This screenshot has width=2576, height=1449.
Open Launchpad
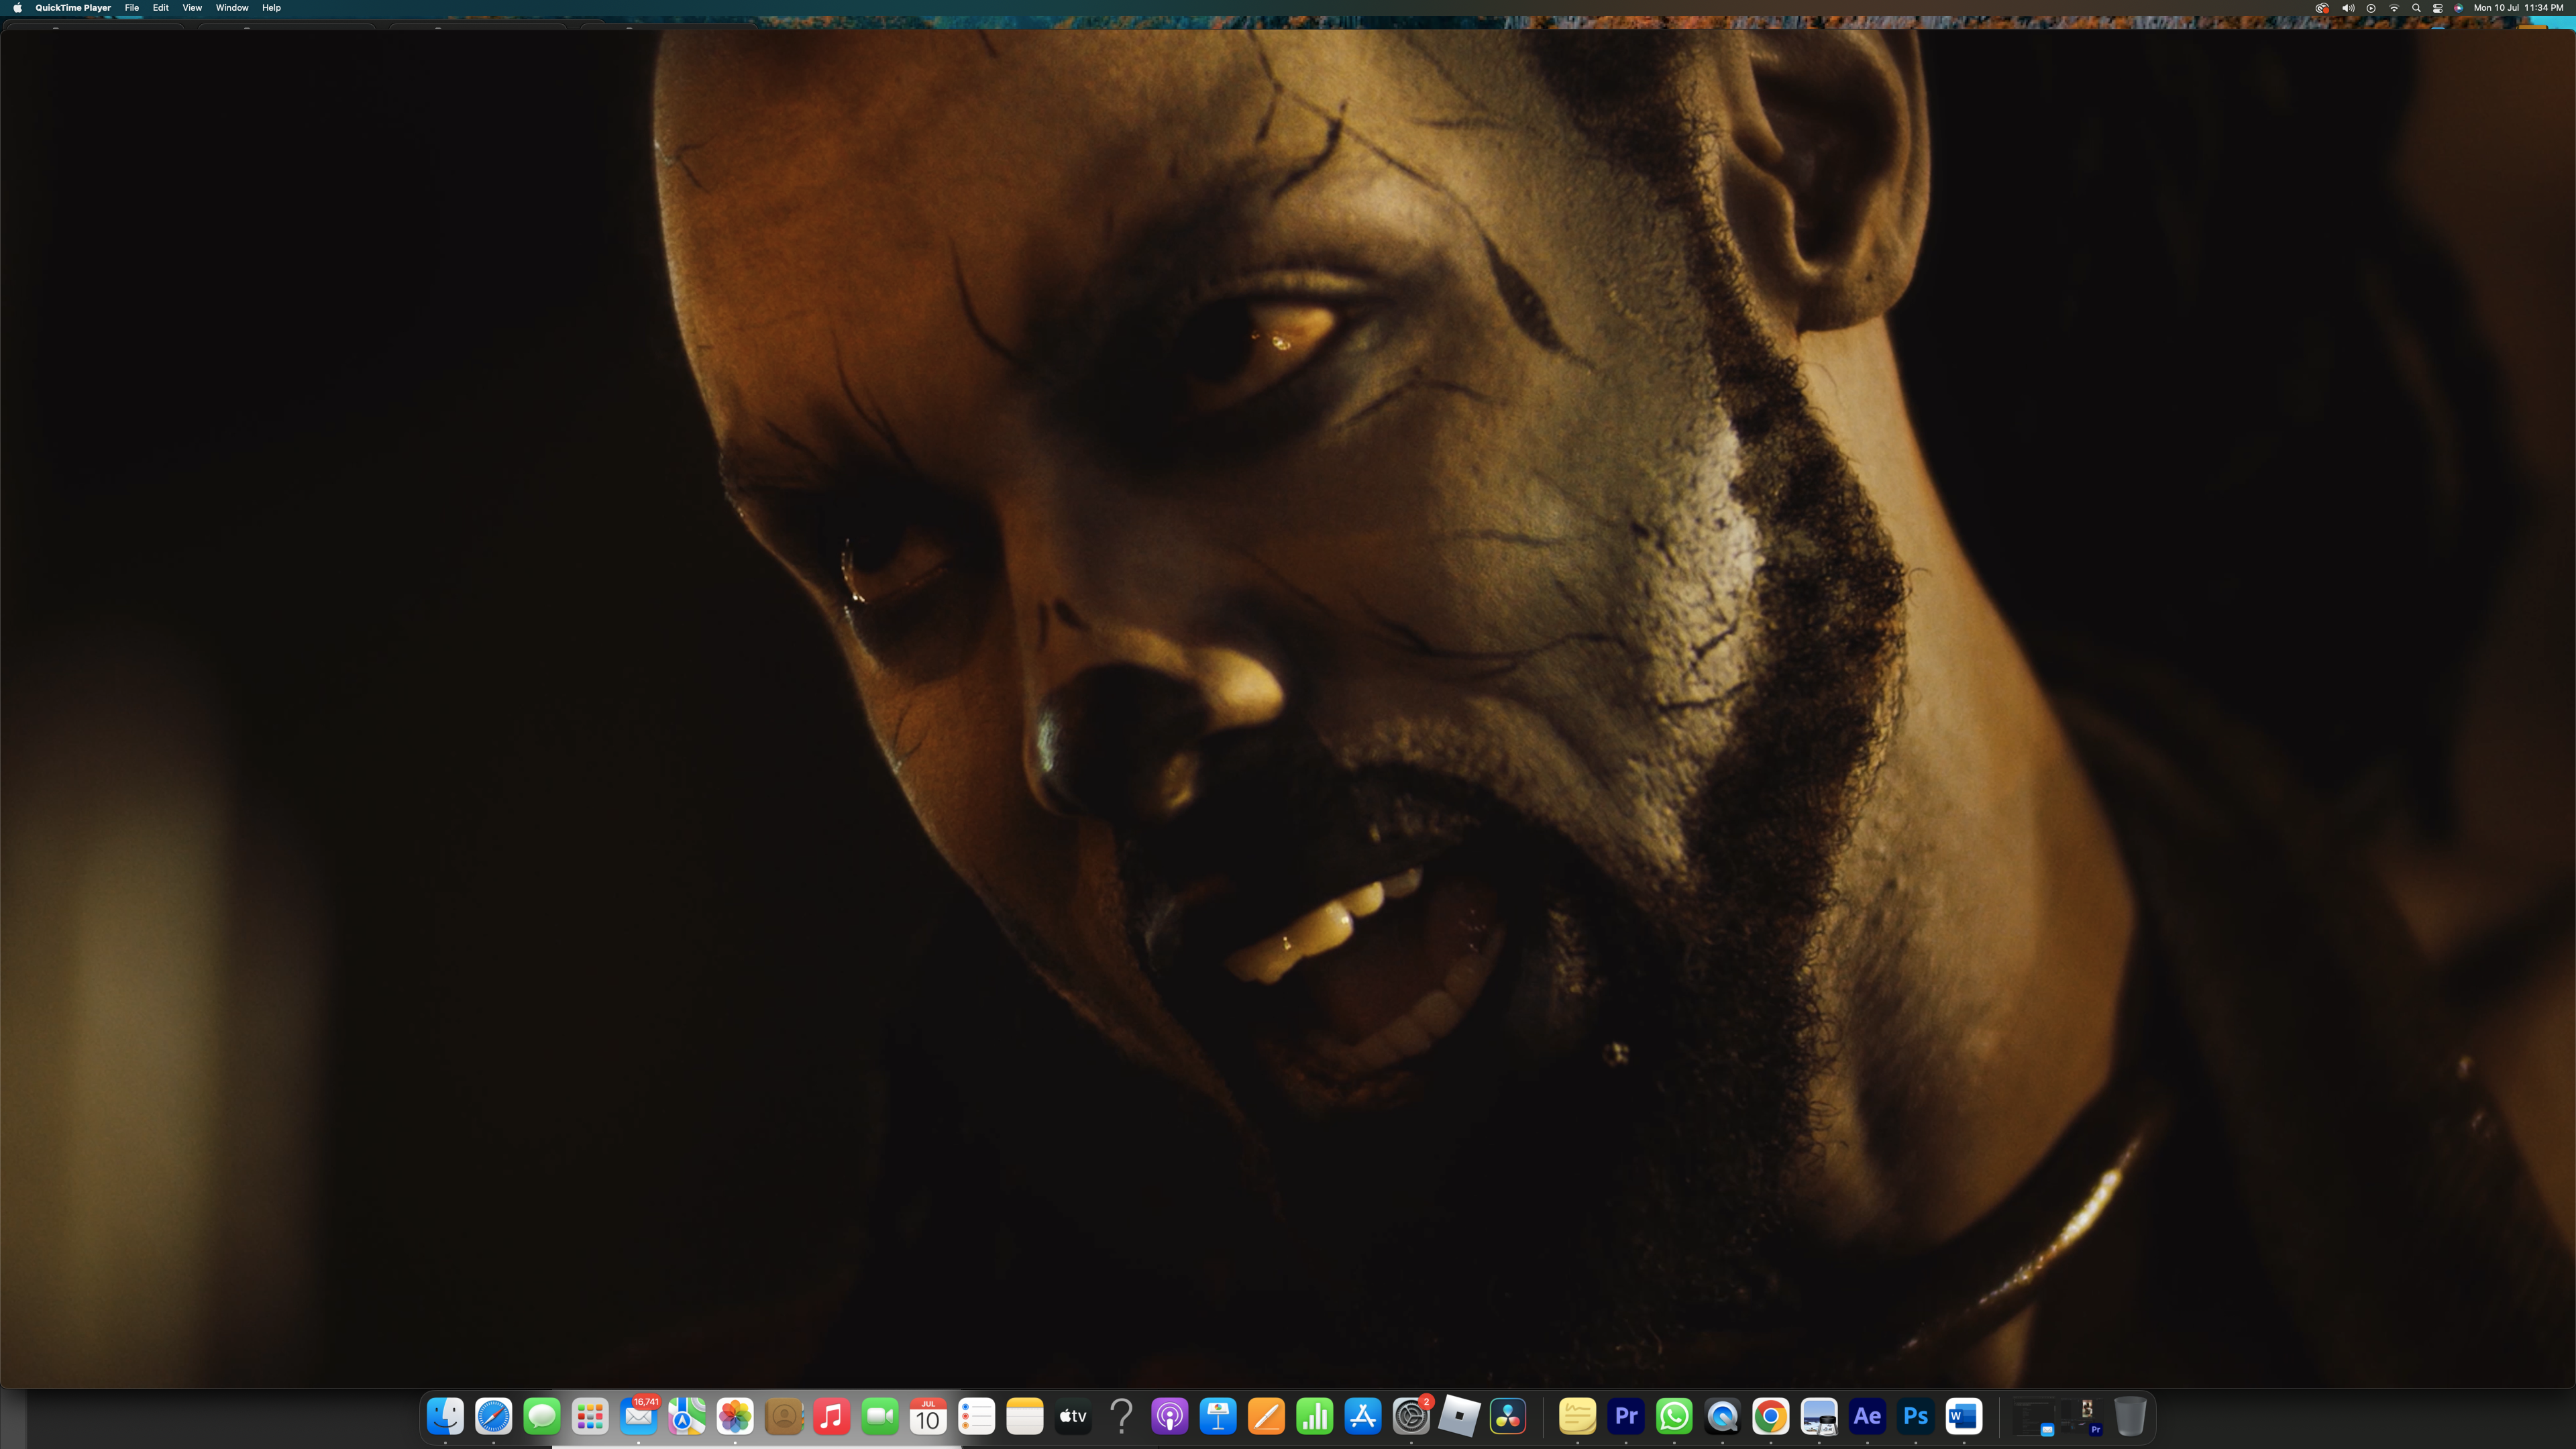tap(590, 1416)
